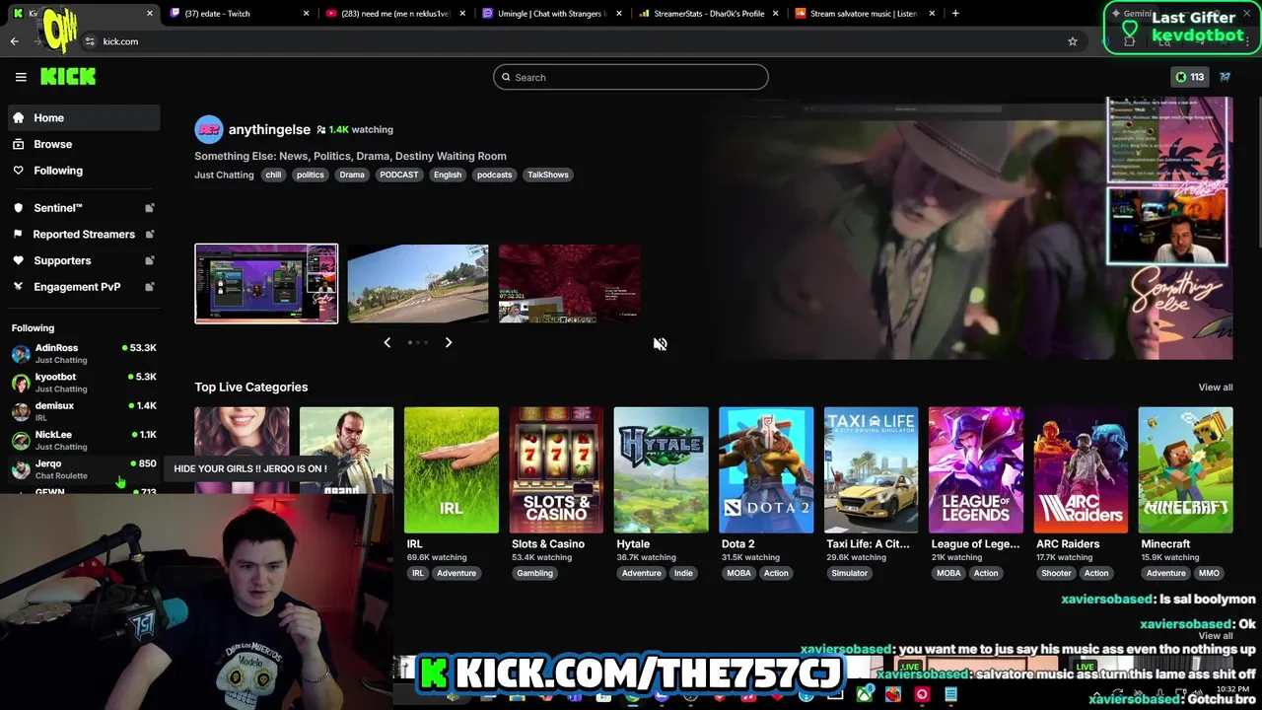Click the profile icon beside 113

pos(1225,77)
